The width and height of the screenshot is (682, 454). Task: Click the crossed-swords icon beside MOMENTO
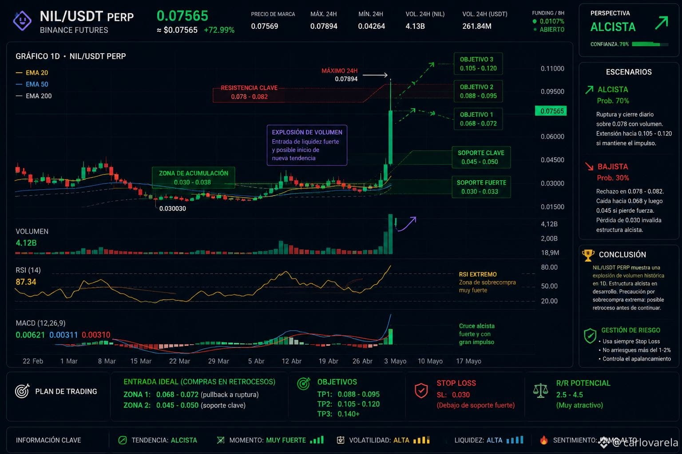pyautogui.click(x=220, y=440)
